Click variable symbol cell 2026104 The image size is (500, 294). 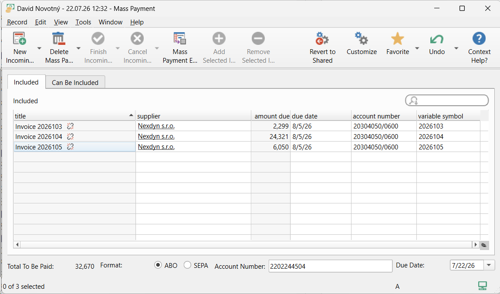(448, 136)
